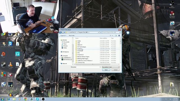Open the Organize dropdown menu
Image resolution: width=180 pixels, height=101 pixels.
pyautogui.click(x=63, y=36)
